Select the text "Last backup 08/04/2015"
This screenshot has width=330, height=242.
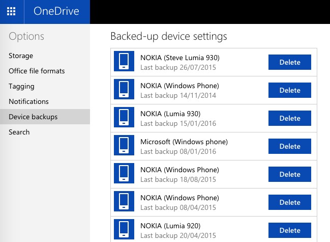178,208
